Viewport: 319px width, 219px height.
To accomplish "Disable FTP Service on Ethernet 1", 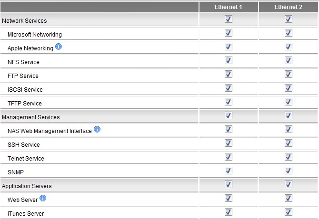I will pyautogui.click(x=229, y=74).
